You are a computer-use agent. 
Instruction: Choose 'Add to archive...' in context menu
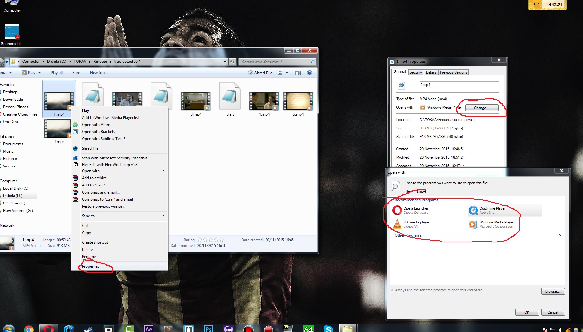[x=119, y=178]
